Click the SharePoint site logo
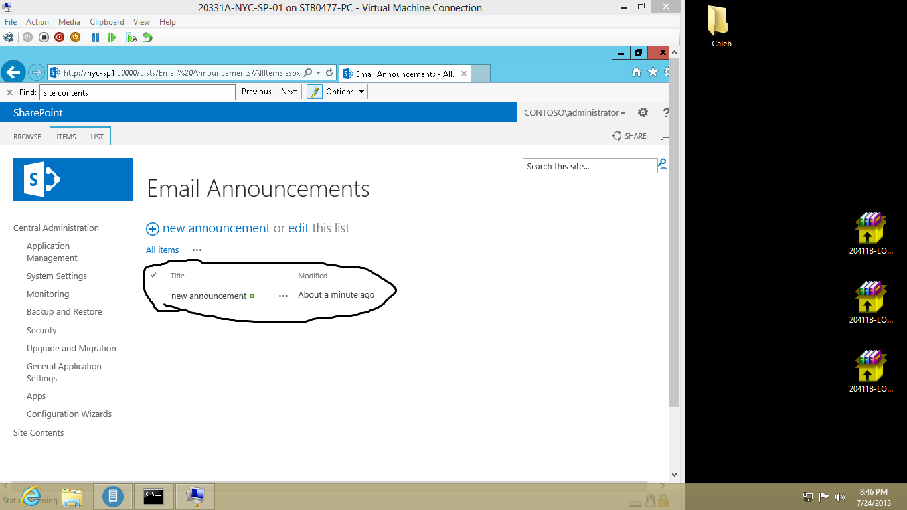The width and height of the screenshot is (907, 510). pyautogui.click(x=73, y=179)
